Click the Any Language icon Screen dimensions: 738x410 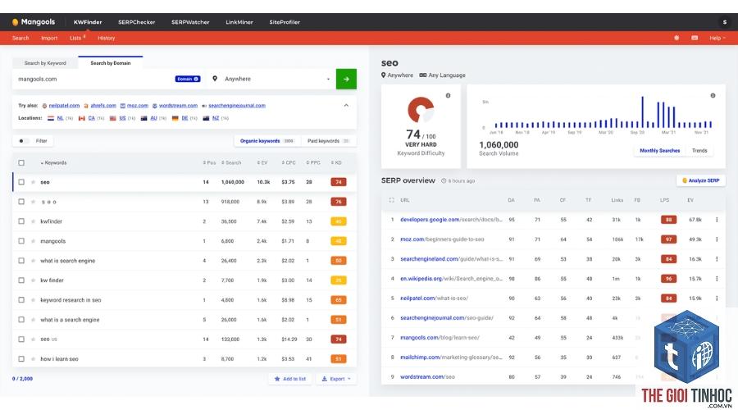coord(422,75)
